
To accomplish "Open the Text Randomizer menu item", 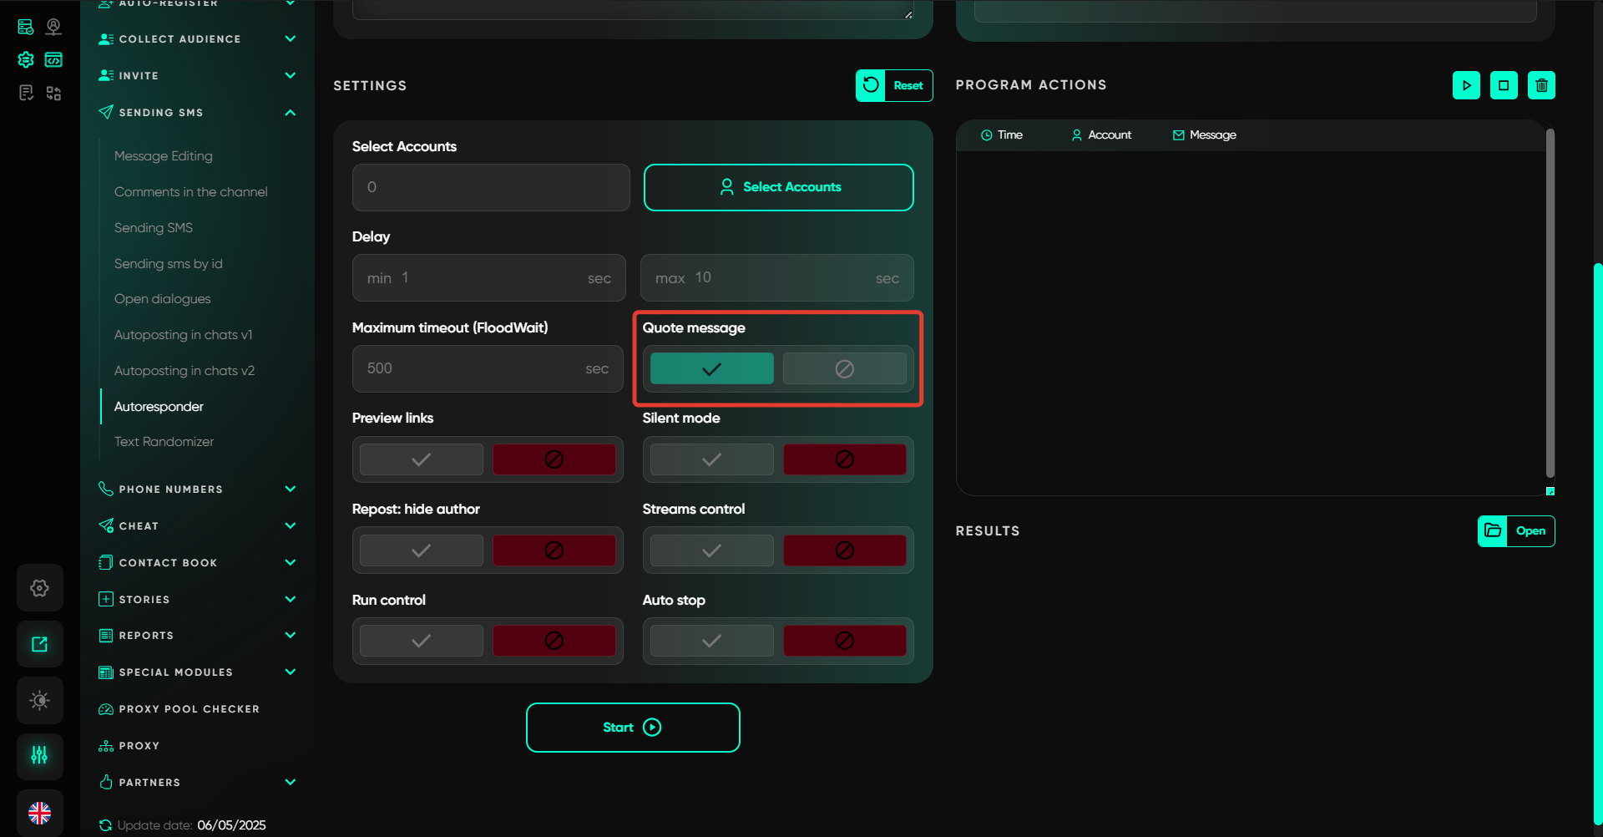I will (x=164, y=442).
